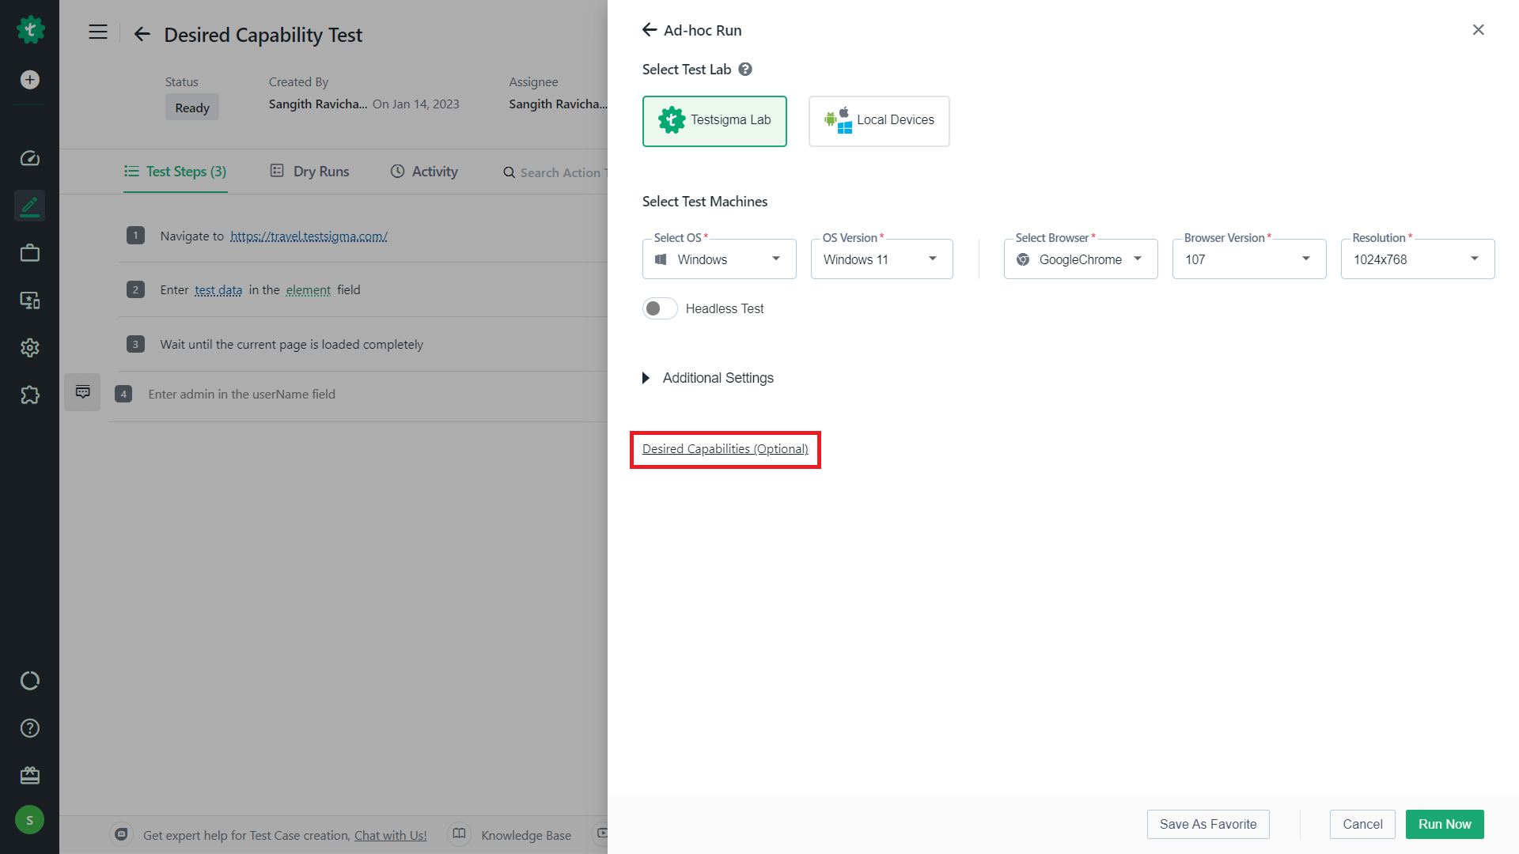
Task: Click the chat bubble icon in footer
Action: [x=121, y=834]
